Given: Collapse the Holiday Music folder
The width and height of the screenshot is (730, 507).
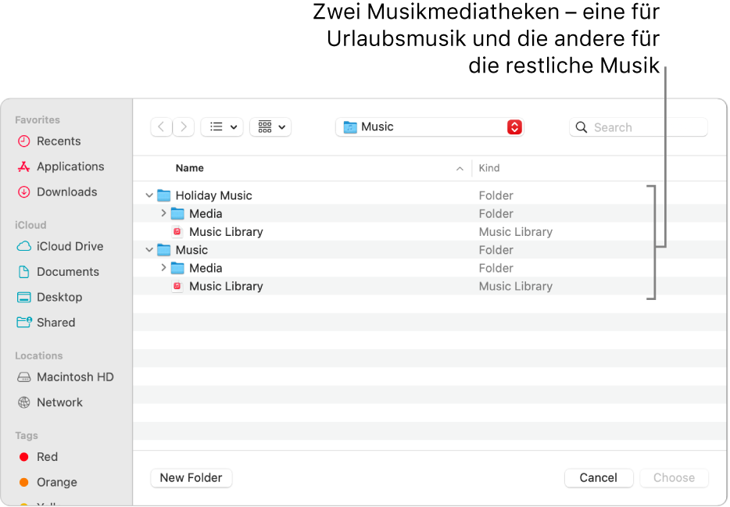Looking at the screenshot, I should coord(149,195).
